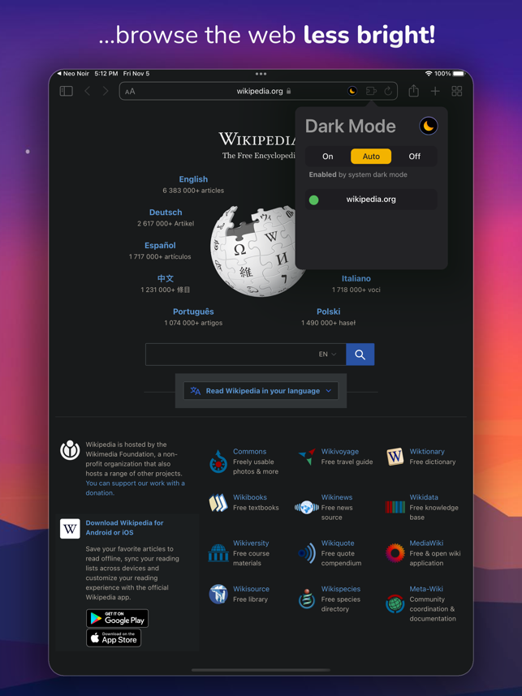Open the EN language dropdown in search
This screenshot has height=696, width=522.
(327, 354)
